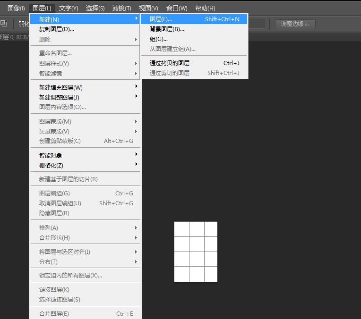This screenshot has width=361, height=319.
Task: Expand the 分布(T) submenu
Action: pyautogui.click(x=85, y=262)
